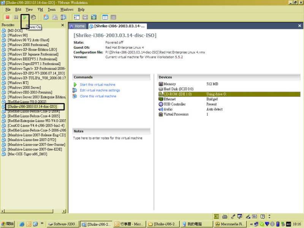
Task: Close the Shrike VM tab with X
Action: click(x=299, y=26)
